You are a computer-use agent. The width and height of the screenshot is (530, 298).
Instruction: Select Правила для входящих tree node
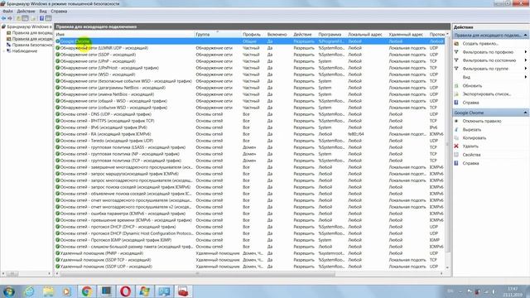(x=32, y=33)
